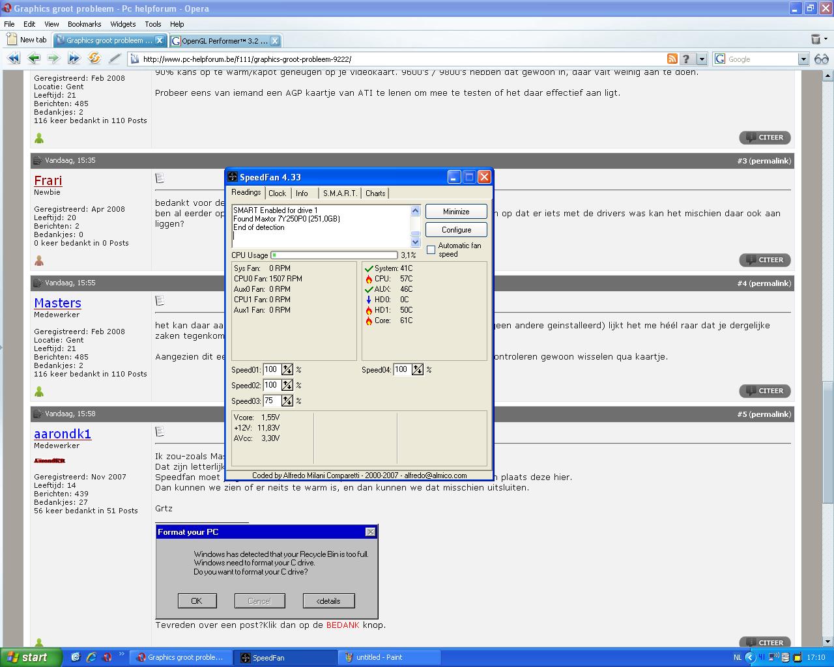The width and height of the screenshot is (834, 667).
Task: Click the NL language indicator in the tray
Action: click(x=737, y=657)
